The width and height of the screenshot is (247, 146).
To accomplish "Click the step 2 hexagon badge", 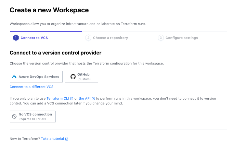I will [x=88, y=38].
